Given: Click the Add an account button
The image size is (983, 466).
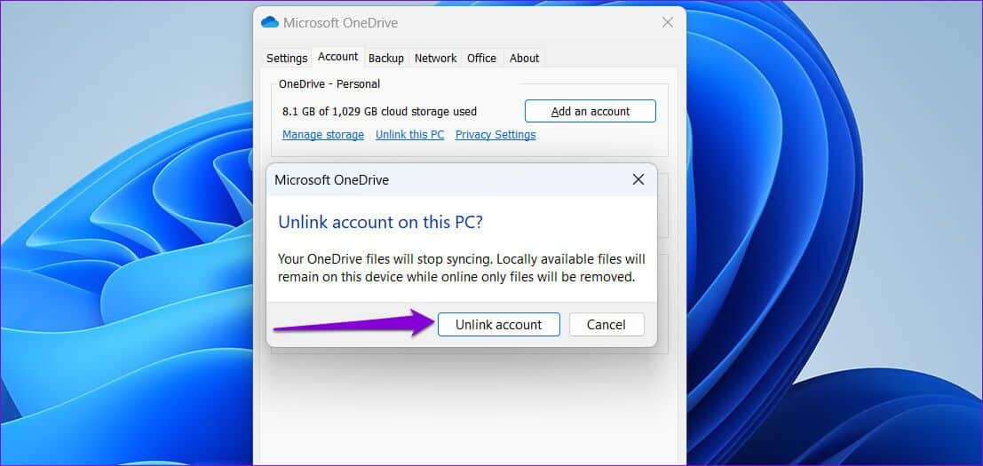Looking at the screenshot, I should (591, 112).
